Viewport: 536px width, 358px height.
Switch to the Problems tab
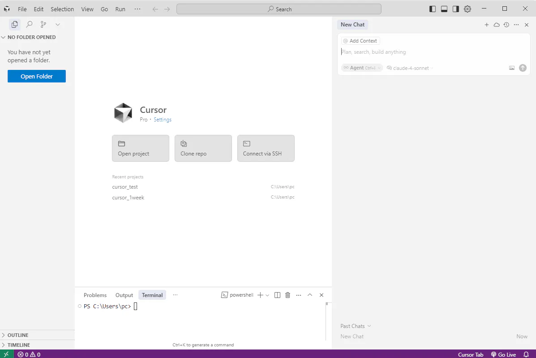point(95,295)
